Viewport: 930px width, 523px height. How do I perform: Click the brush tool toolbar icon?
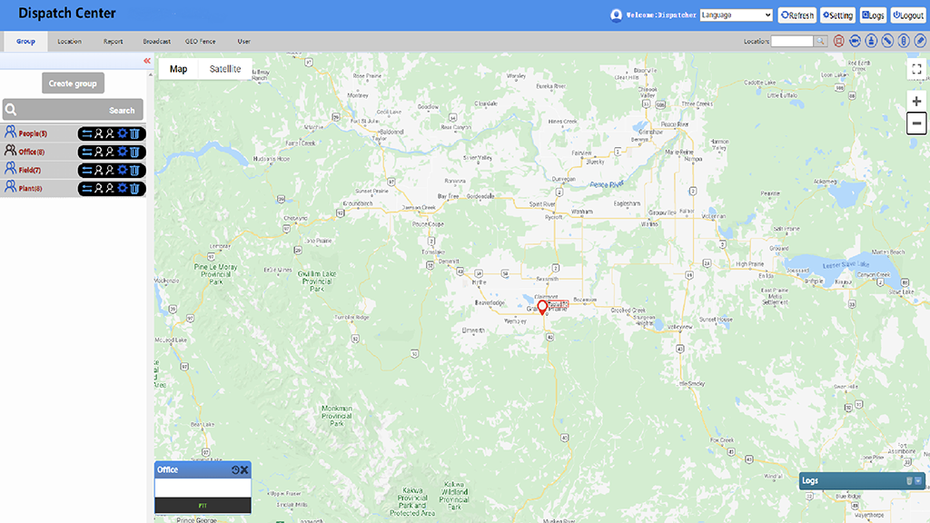pos(871,41)
